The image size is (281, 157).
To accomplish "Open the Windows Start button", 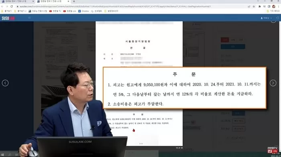I will coord(2,155).
